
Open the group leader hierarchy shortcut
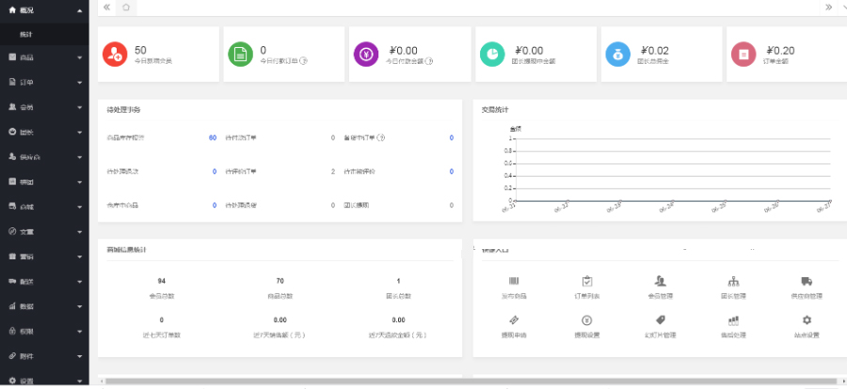[733, 282]
